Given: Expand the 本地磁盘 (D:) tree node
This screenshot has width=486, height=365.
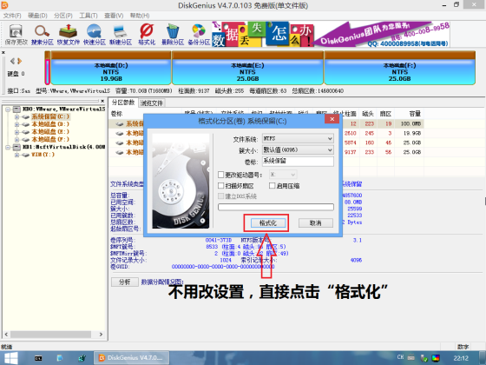Looking at the screenshot, I should (x=16, y=124).
